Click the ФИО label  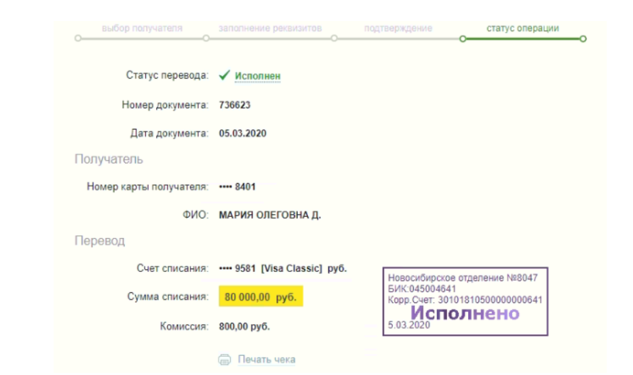pyautogui.click(x=195, y=215)
